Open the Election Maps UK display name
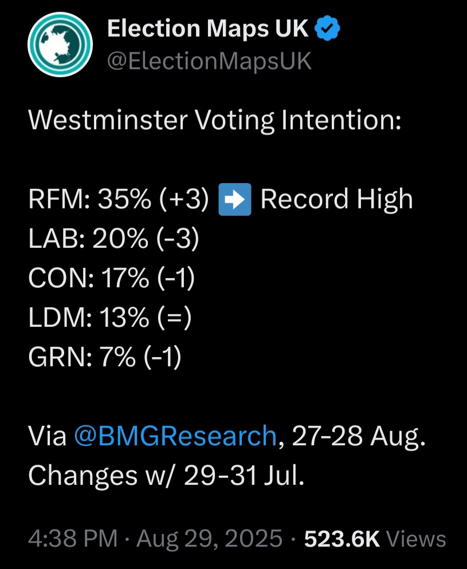Viewport: 467px width, 569px height. click(208, 28)
